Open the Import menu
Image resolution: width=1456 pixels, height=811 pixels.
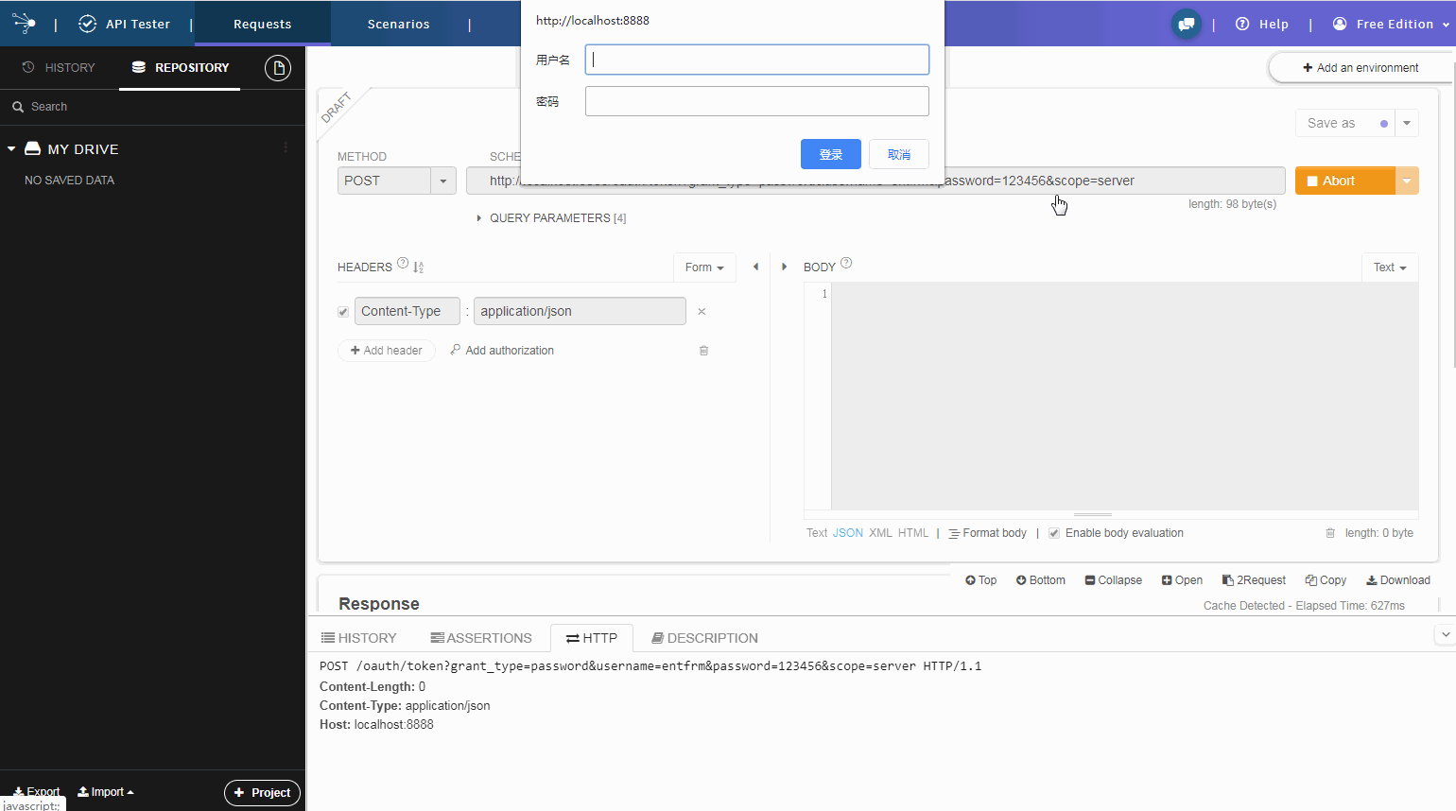coord(106,792)
